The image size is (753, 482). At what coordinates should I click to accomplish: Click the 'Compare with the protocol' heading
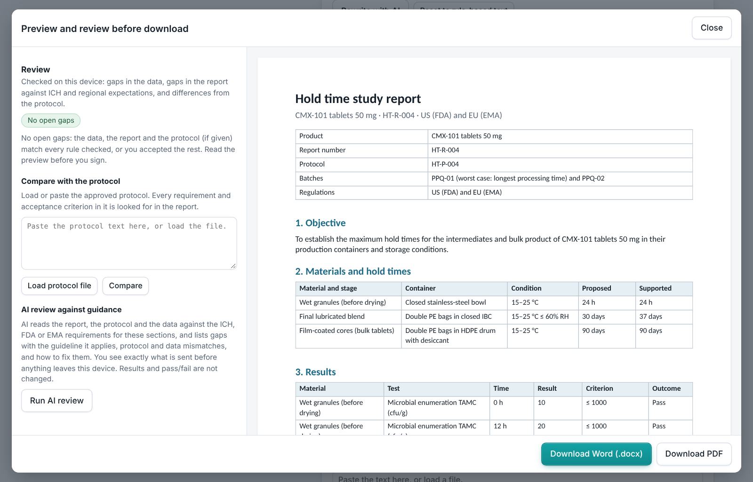click(x=71, y=181)
